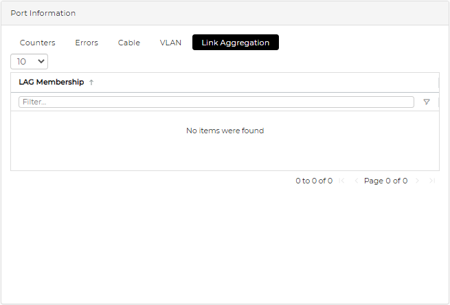
Task: Click the previous page arrow
Action: click(x=356, y=181)
